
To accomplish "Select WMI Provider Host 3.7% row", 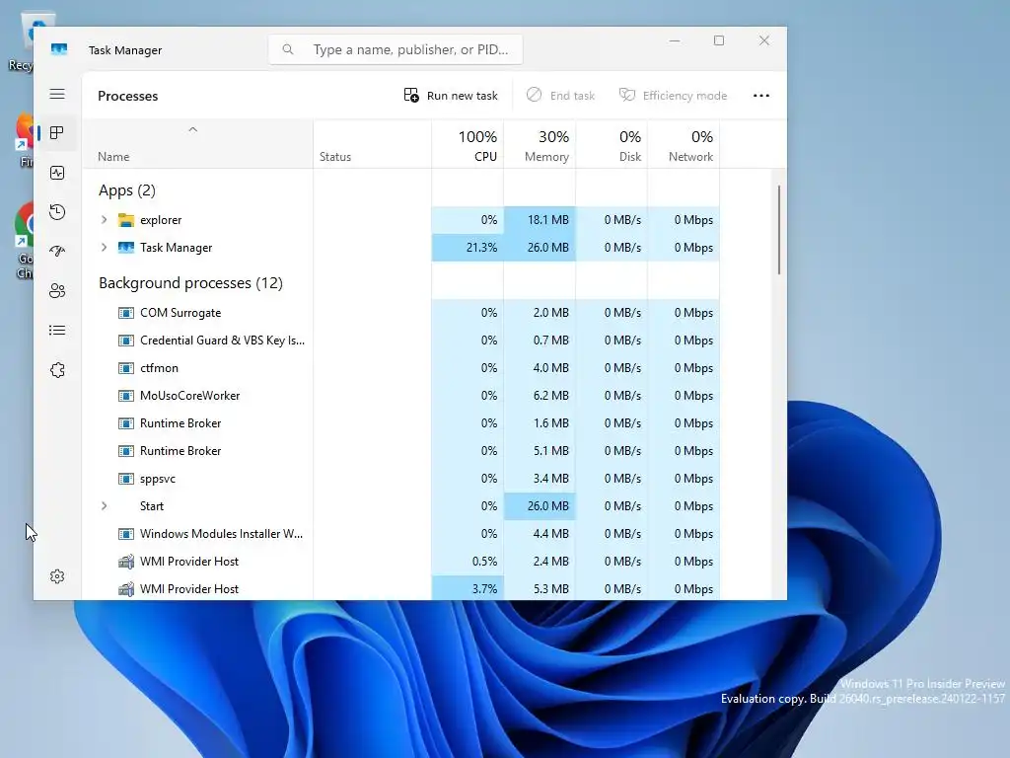I will [x=401, y=588].
